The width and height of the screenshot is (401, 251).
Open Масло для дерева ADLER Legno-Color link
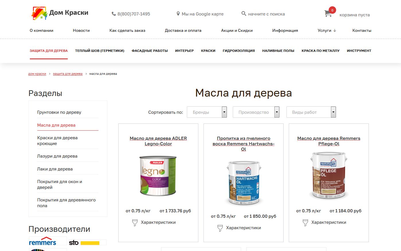[x=158, y=141]
